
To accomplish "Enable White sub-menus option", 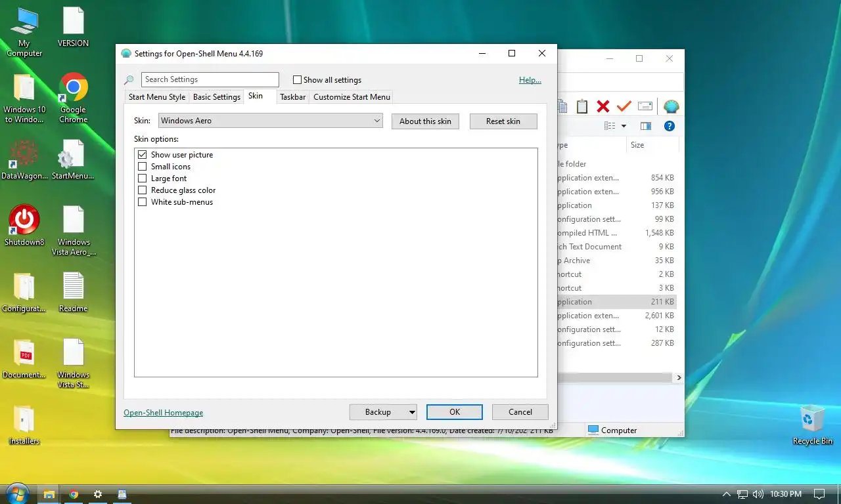I will tap(142, 202).
